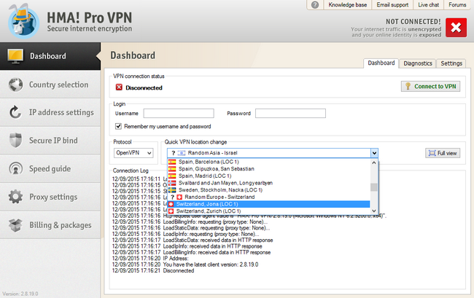Click the key icon on Connect button
Viewport: 474px width, 298px height.
(408, 87)
